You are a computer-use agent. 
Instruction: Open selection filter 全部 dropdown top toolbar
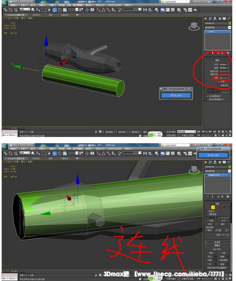pyautogui.click(x=25, y=9)
